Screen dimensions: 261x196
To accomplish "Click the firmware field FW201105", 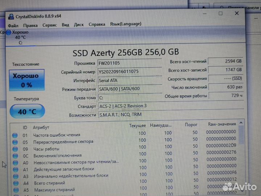I will 129,63.
